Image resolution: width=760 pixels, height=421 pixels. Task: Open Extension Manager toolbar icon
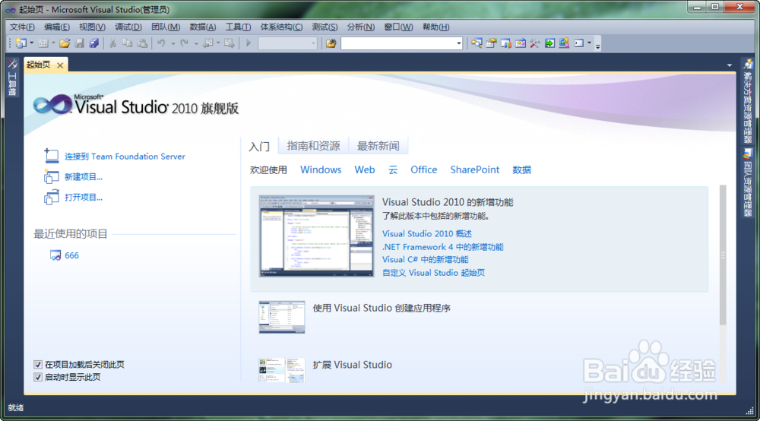coord(564,43)
